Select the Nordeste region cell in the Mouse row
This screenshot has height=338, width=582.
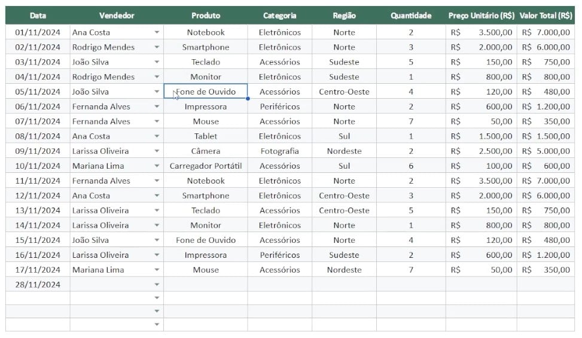coord(344,270)
